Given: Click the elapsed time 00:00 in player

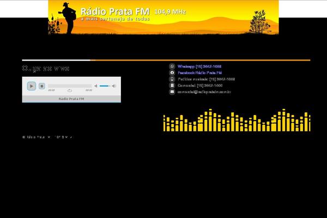Looking at the screenshot, I should tap(51, 90).
